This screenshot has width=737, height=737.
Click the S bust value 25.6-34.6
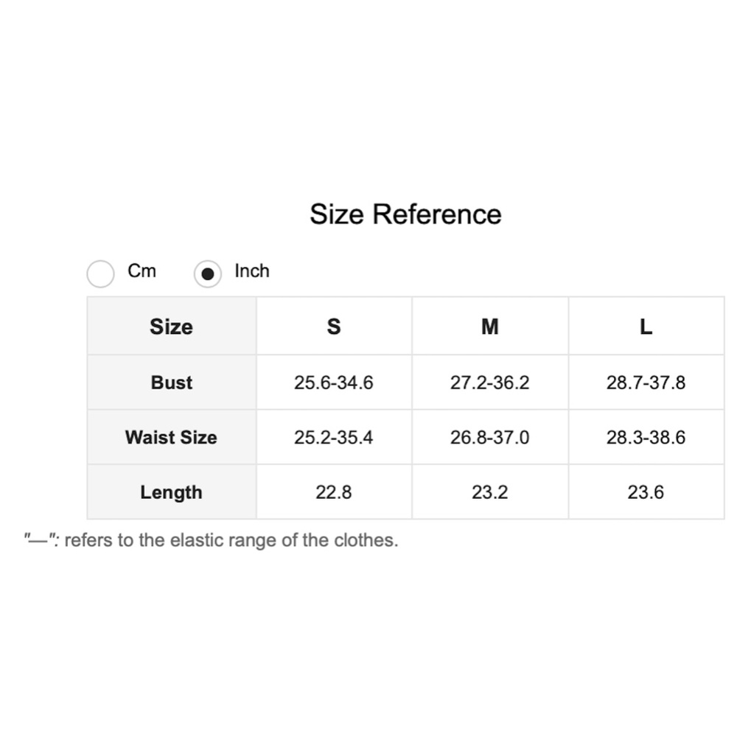coord(334,383)
